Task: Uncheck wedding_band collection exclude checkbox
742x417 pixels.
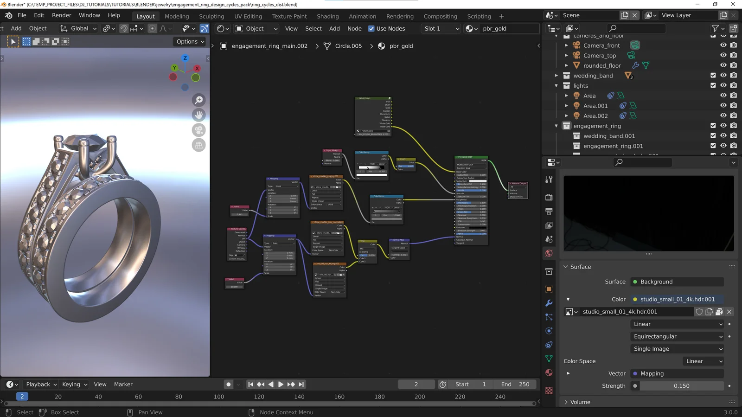Action: point(713,76)
